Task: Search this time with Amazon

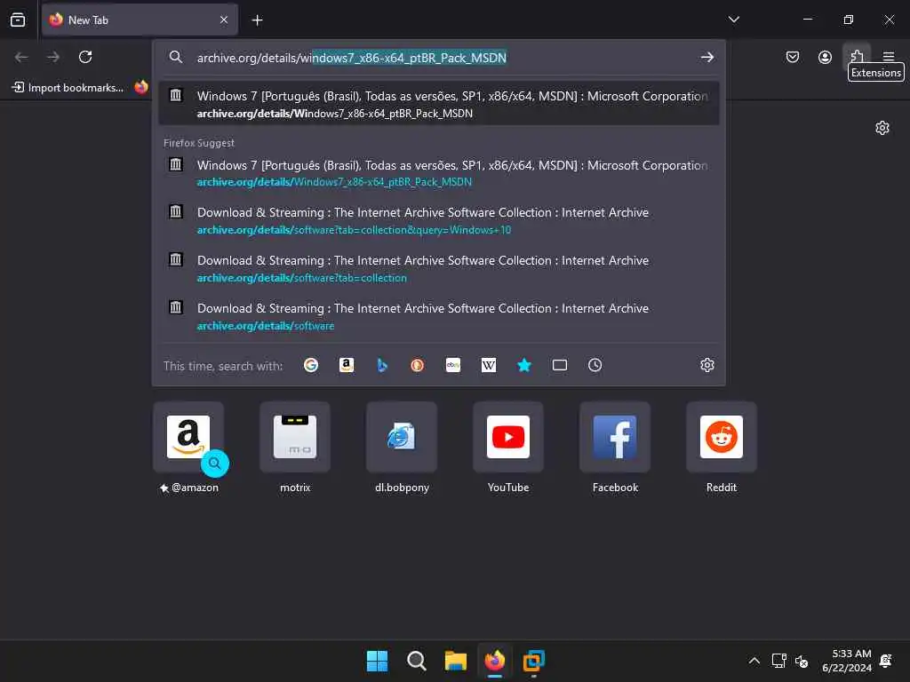Action: coord(347,365)
